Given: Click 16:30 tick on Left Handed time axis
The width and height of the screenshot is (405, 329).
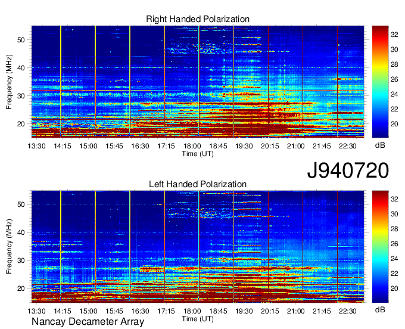Looking at the screenshot, I should (140, 311).
